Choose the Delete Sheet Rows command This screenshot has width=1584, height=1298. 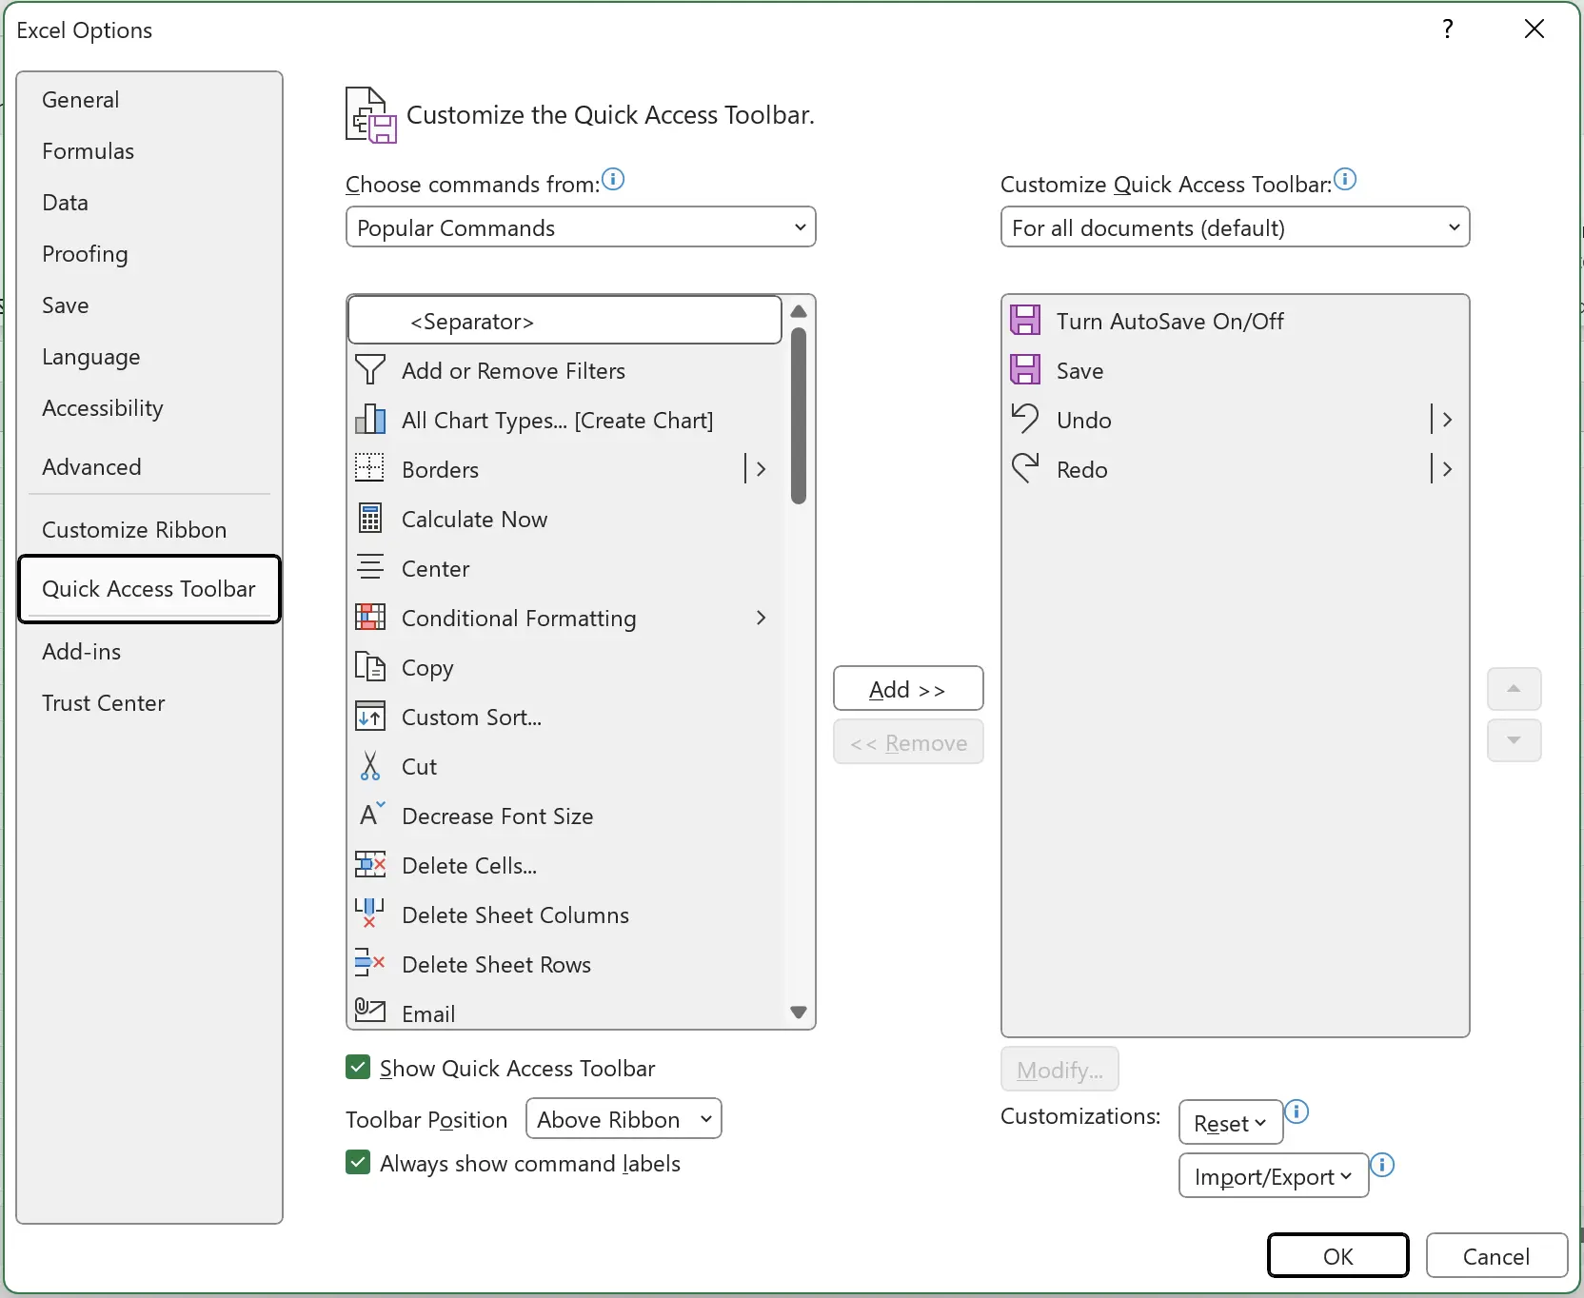(496, 964)
